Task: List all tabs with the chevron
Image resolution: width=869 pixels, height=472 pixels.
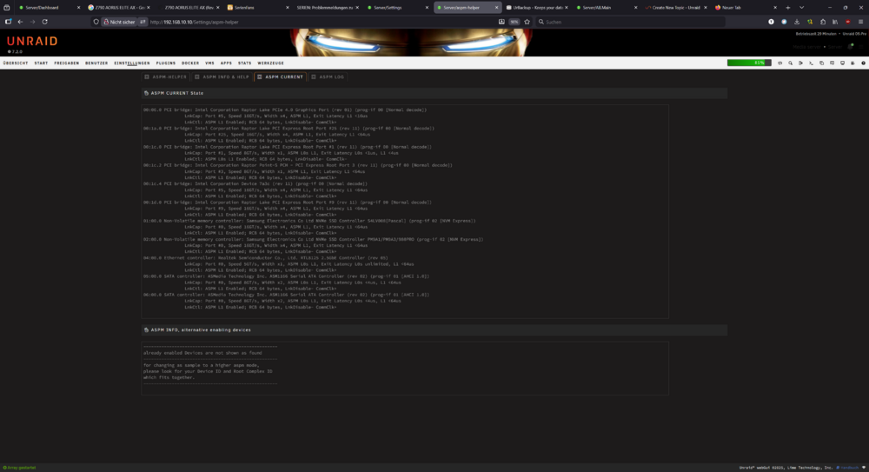Action: [x=801, y=8]
